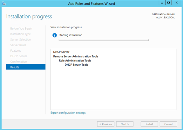Image resolution: width=183 pixels, height=130 pixels.
Task: Minimize the wizard window
Action: pos(162,3)
